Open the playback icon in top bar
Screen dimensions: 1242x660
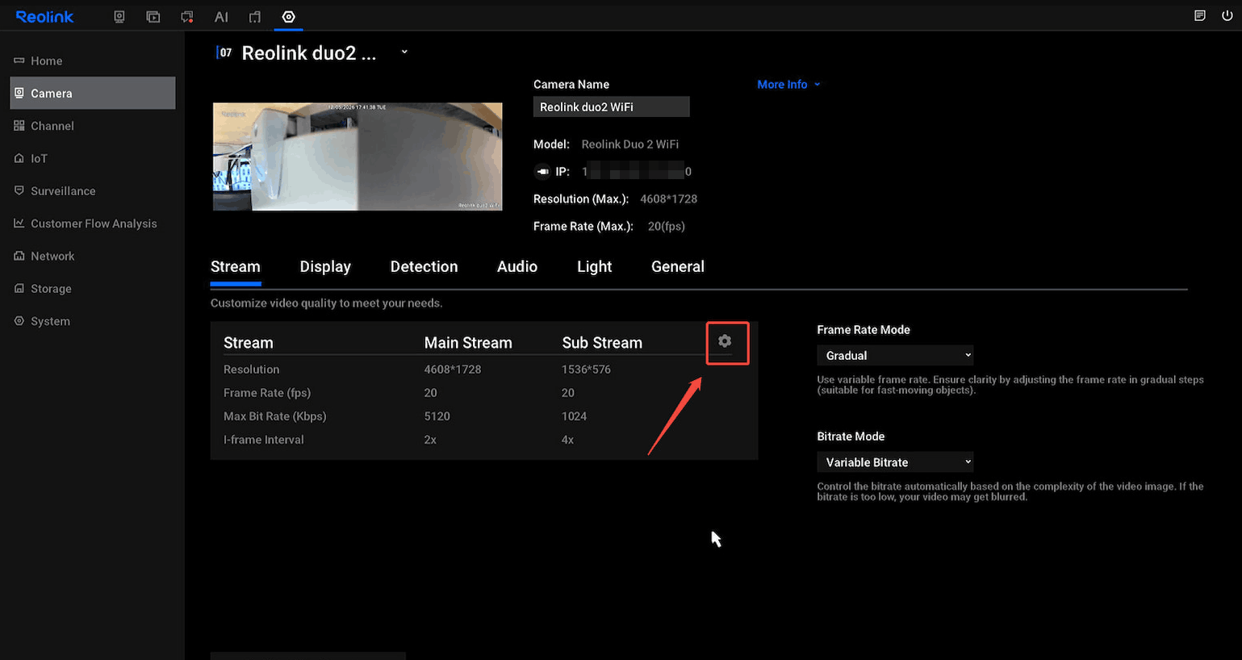tap(153, 16)
